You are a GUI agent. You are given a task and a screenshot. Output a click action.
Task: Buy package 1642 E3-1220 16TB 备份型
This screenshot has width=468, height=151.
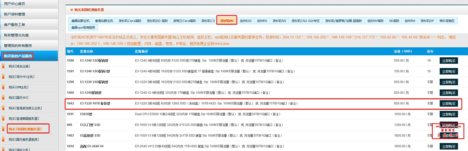tap(449, 104)
